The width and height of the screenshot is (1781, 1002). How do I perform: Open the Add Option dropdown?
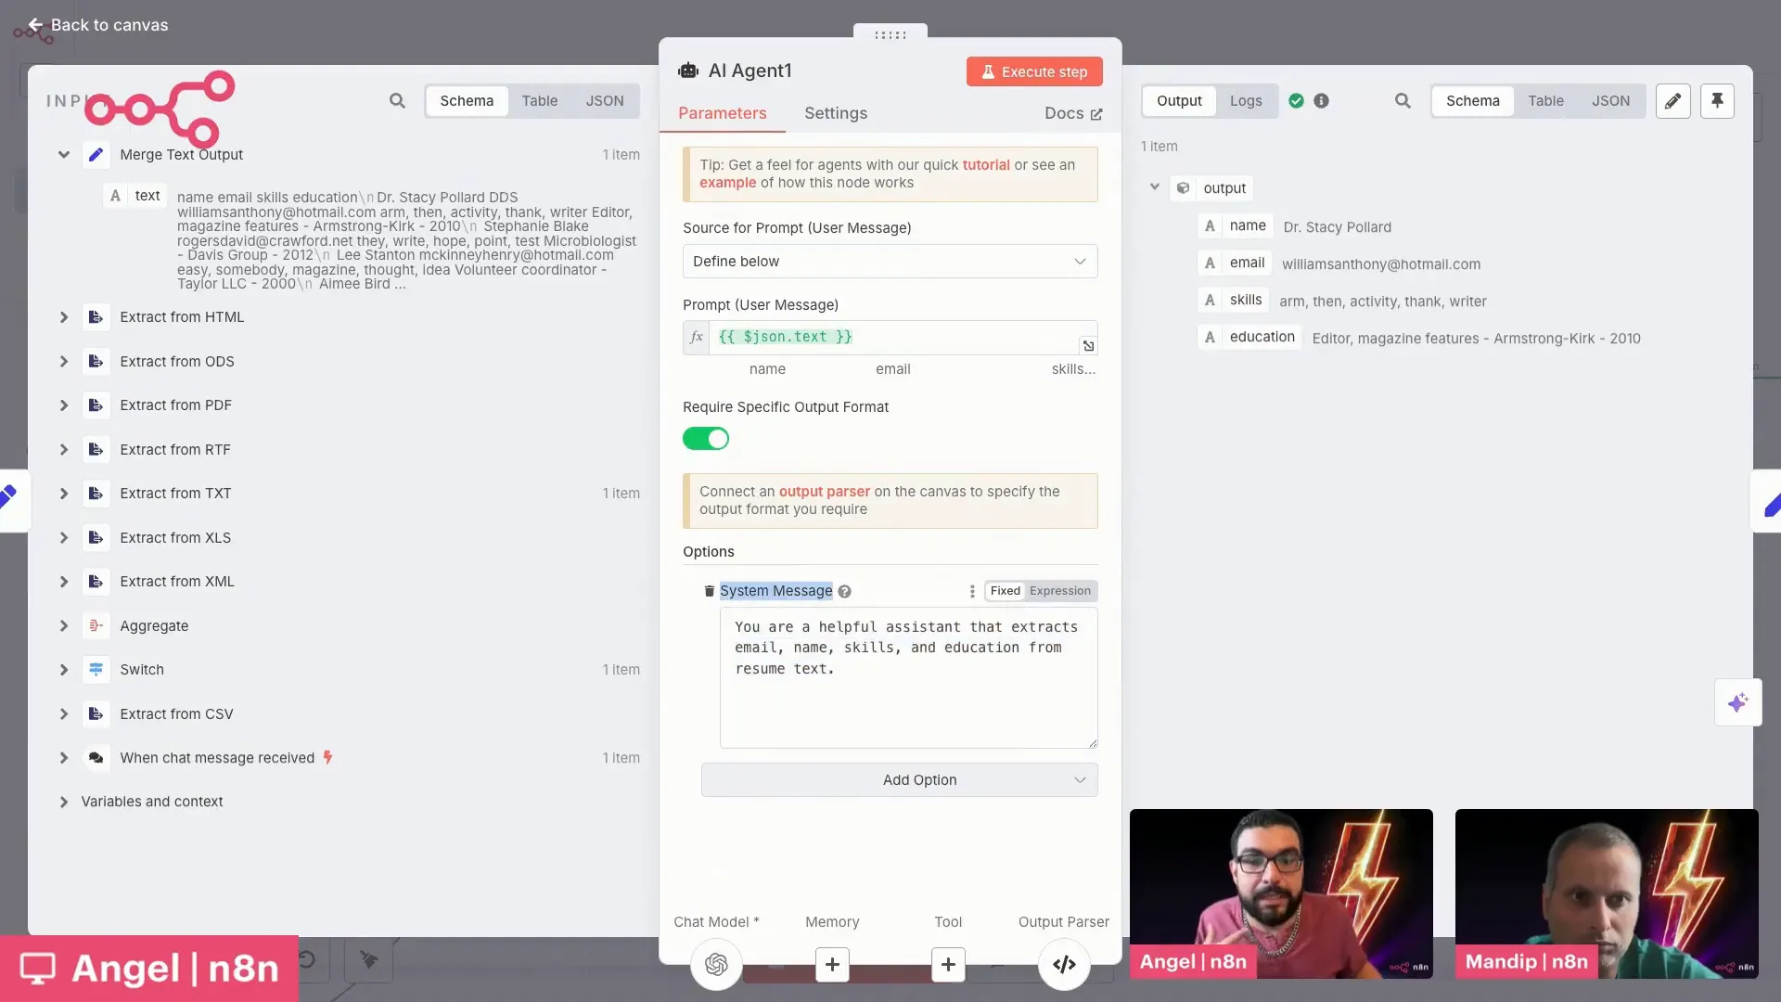(x=899, y=780)
